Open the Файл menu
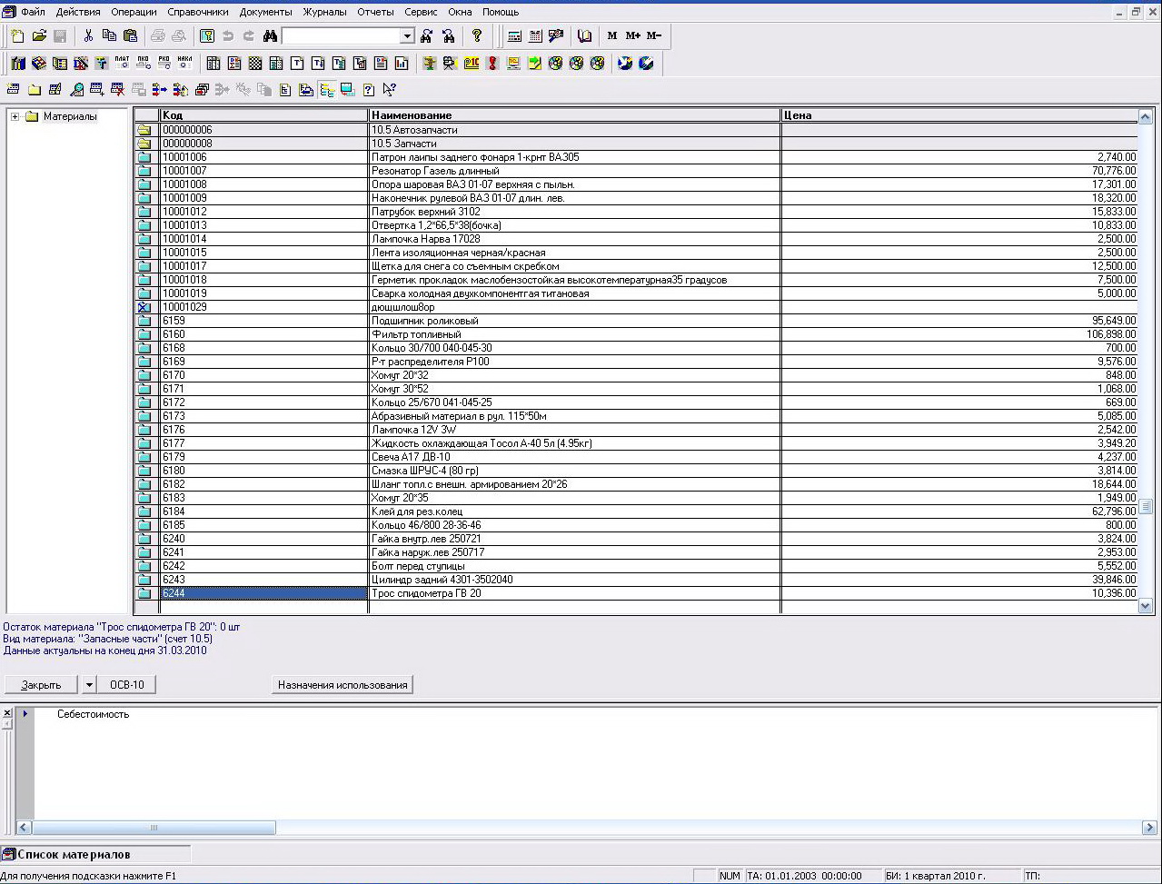Viewport: 1162px width, 884px height. [33, 12]
